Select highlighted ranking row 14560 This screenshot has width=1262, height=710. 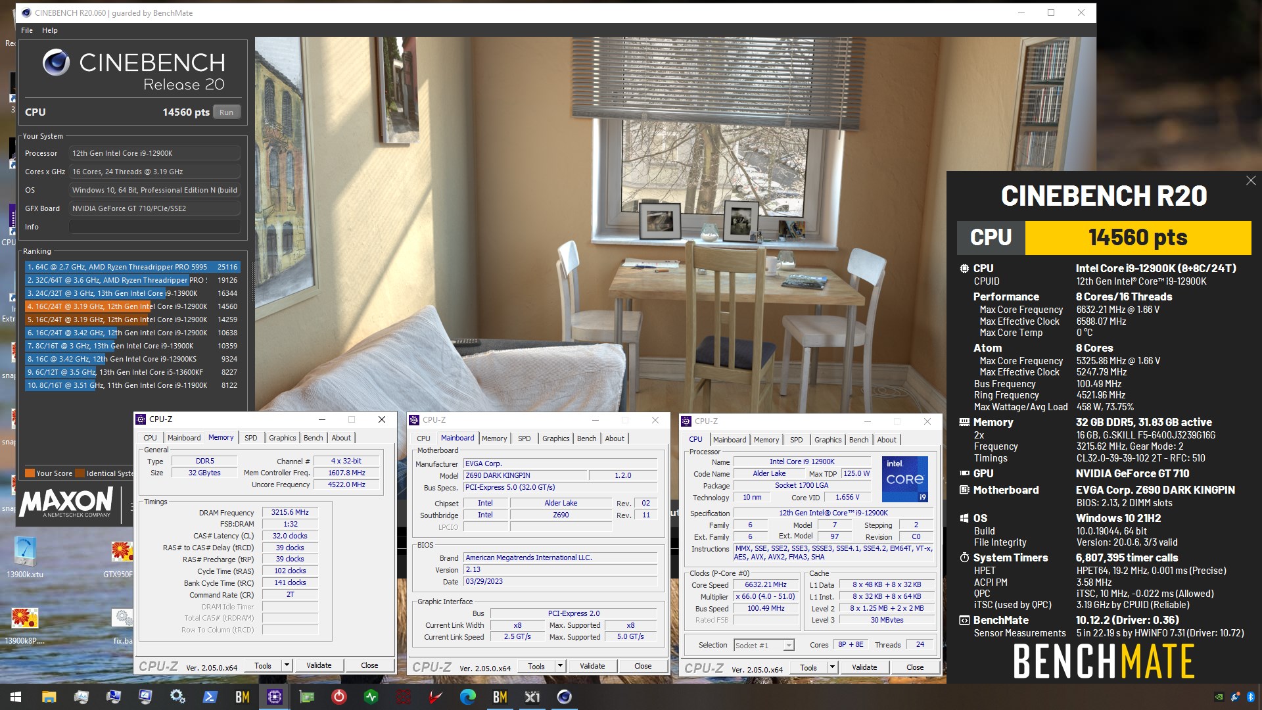132,306
